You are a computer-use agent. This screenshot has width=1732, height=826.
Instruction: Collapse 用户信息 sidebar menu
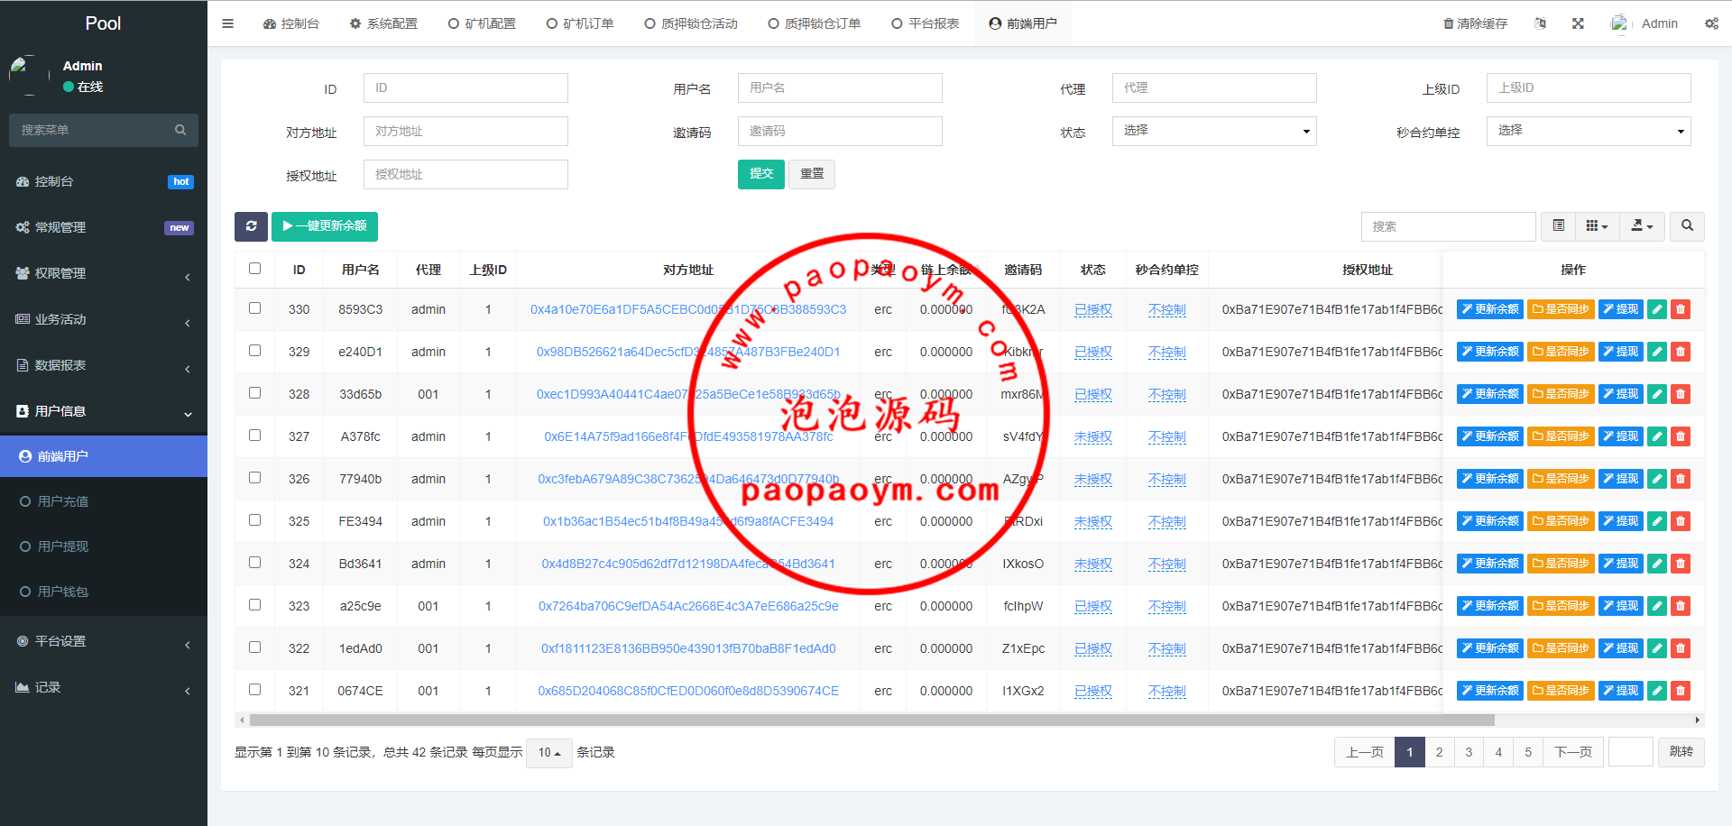[x=104, y=411]
